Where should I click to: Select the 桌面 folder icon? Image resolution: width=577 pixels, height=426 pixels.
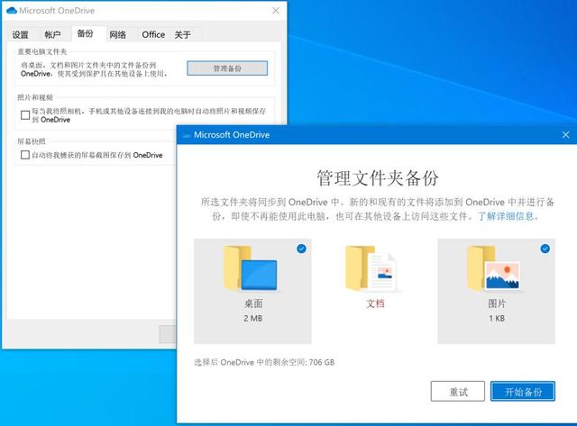[x=251, y=268]
